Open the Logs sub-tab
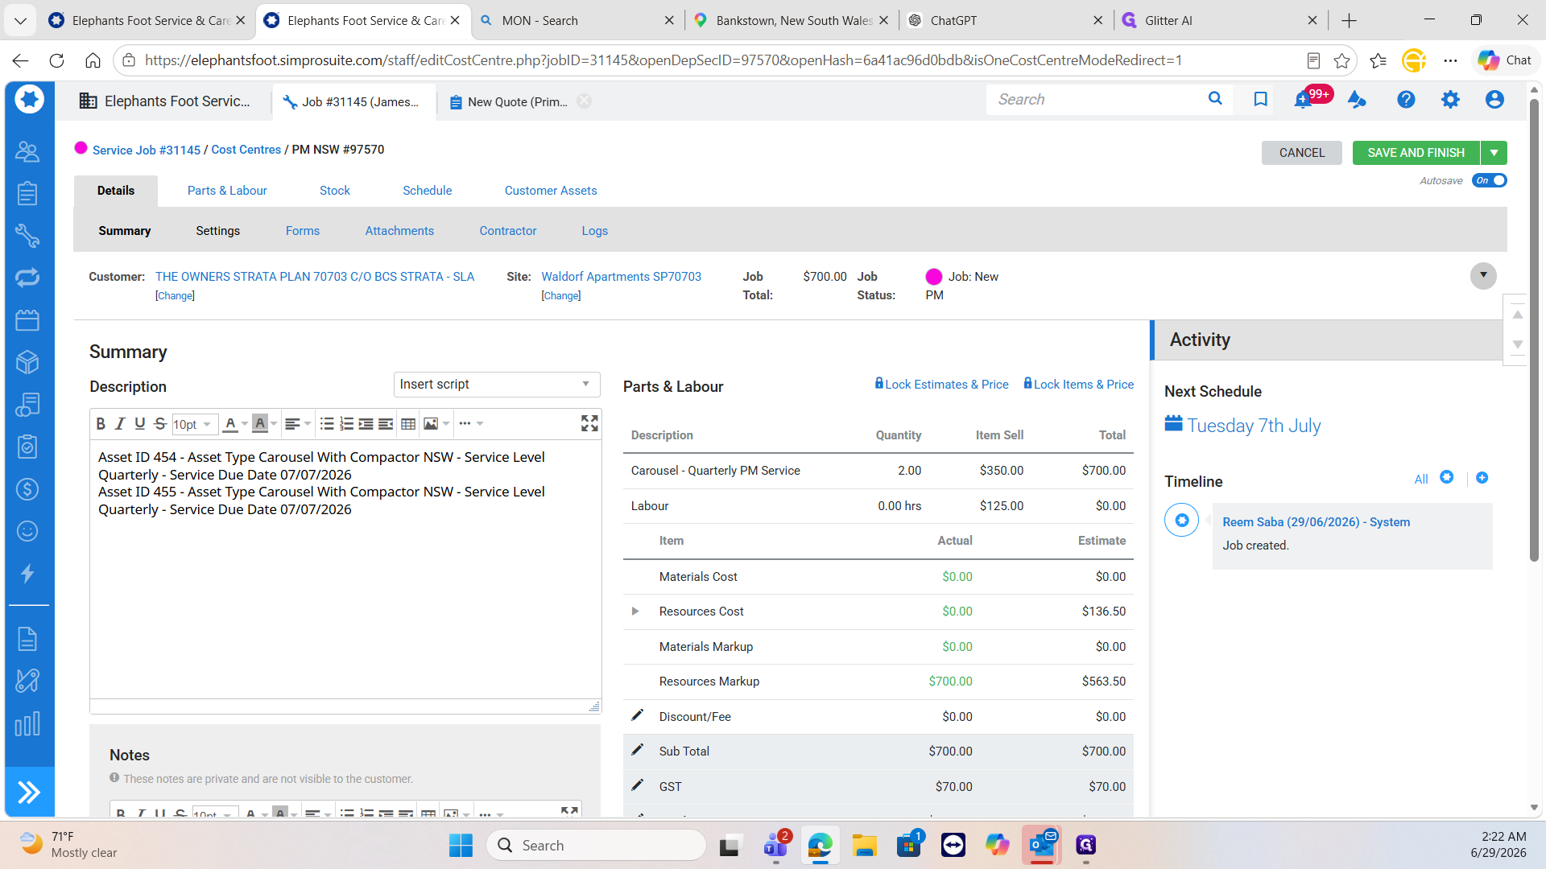 [x=595, y=231]
